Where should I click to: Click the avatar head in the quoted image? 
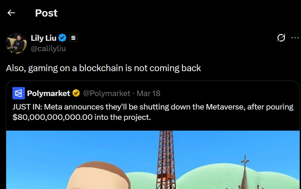[x=97, y=178]
